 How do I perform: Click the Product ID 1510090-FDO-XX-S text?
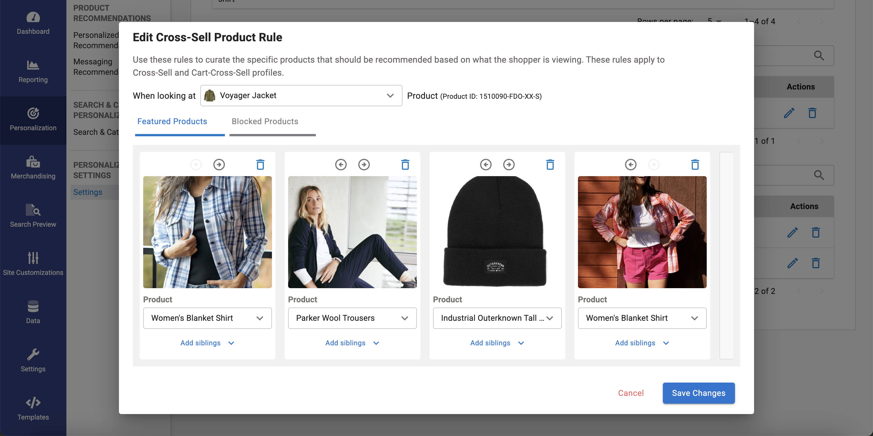pos(491,97)
